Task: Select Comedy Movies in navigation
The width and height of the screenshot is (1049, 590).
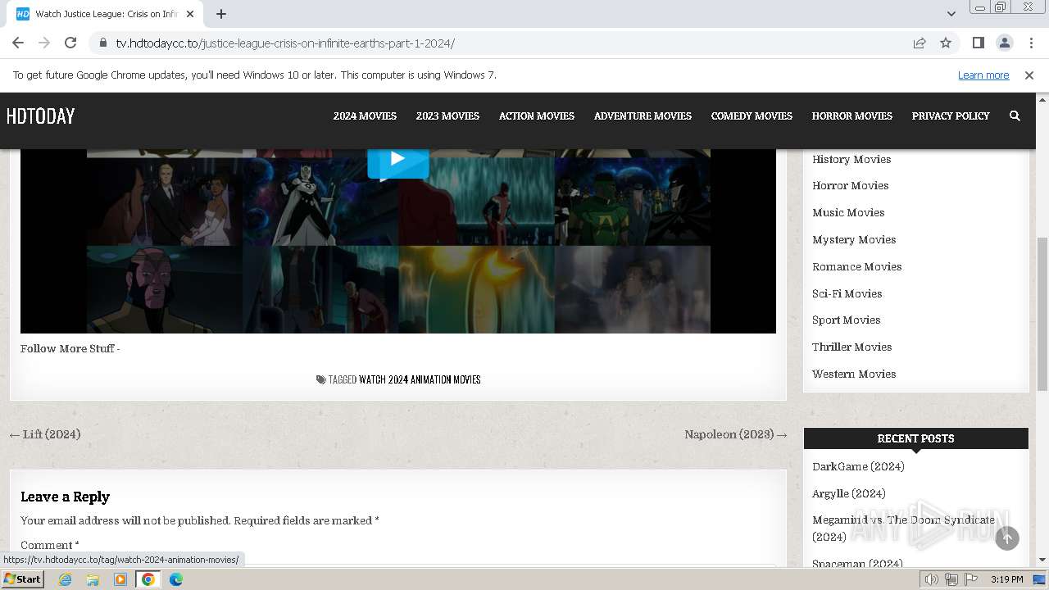Action: [752, 116]
